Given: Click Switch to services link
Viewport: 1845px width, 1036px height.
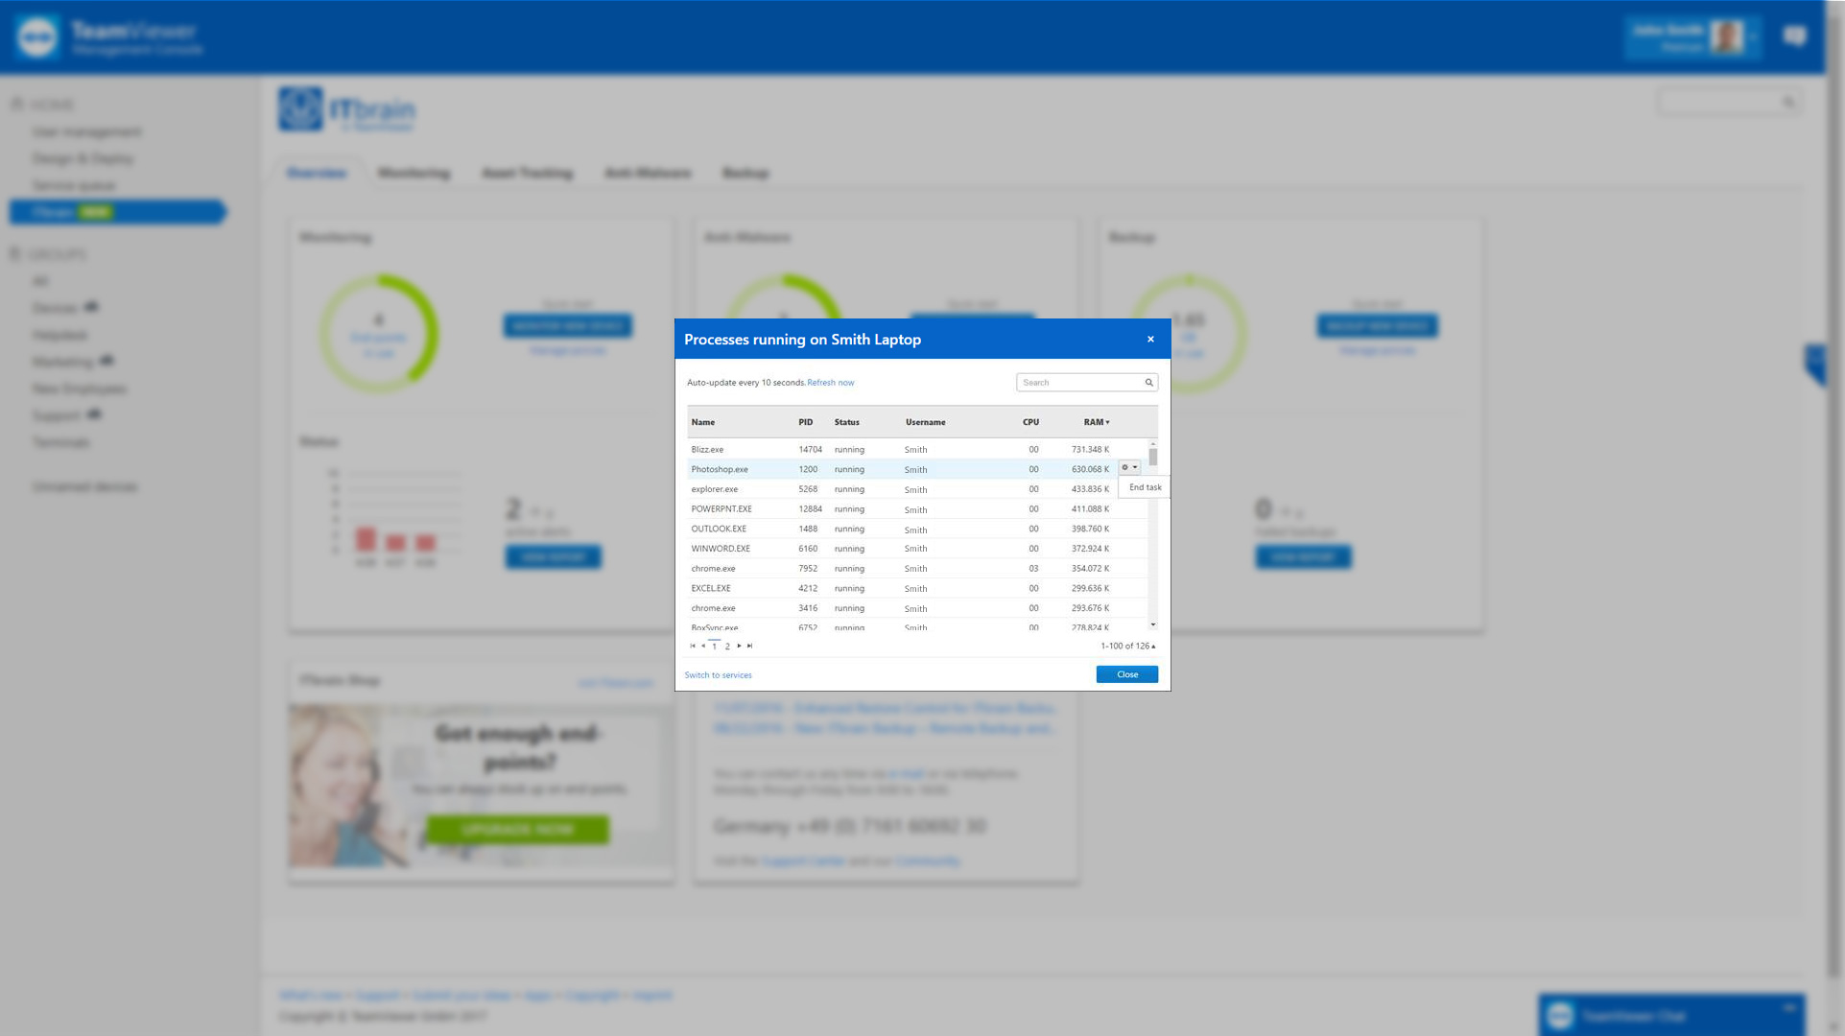Looking at the screenshot, I should coord(718,675).
